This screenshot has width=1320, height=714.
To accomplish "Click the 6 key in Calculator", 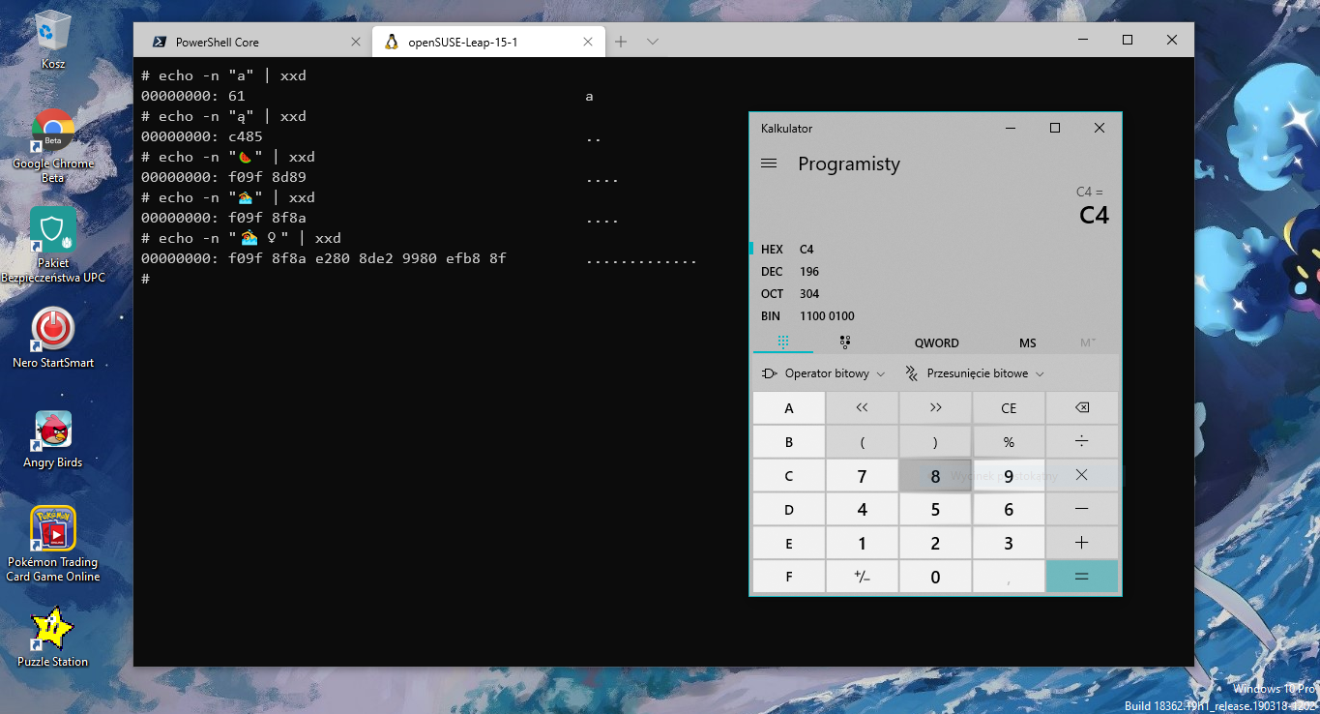I will pyautogui.click(x=1009, y=509).
